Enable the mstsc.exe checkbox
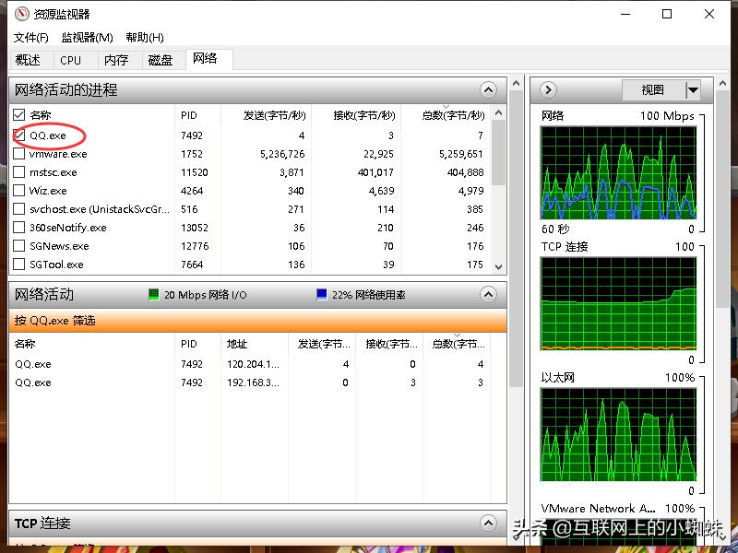This screenshot has width=738, height=553. coord(19,172)
